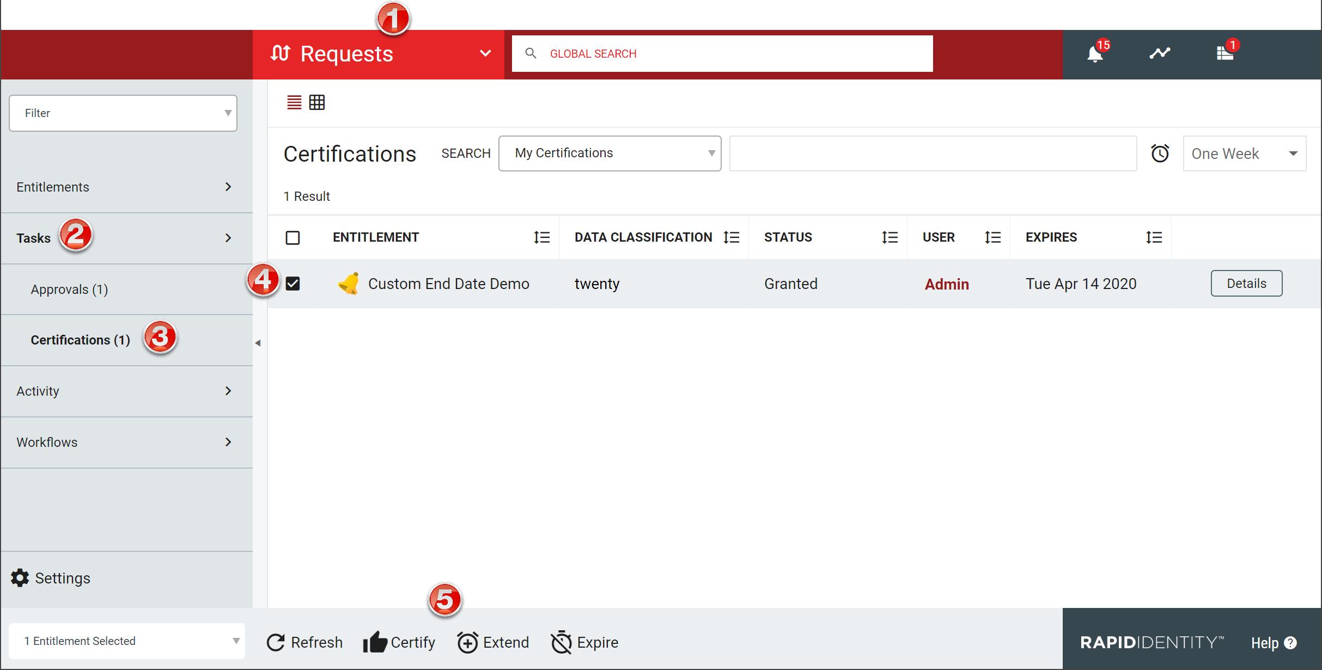1322x670 pixels.
Task: Click the Expires column header
Action: pyautogui.click(x=1051, y=237)
